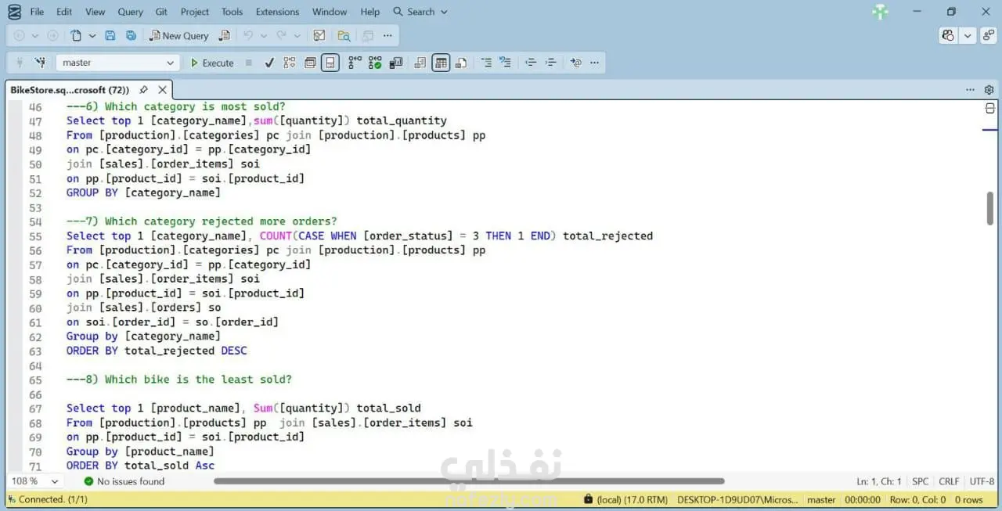Open the Help menu

[x=370, y=12]
